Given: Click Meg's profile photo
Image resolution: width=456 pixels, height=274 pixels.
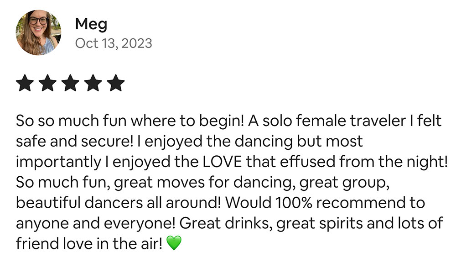Looking at the screenshot, I should point(38,33).
